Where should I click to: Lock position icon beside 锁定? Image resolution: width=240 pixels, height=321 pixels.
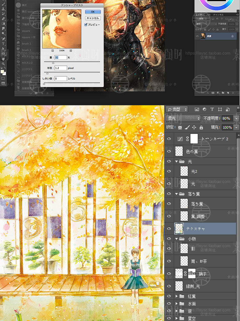[194, 127]
